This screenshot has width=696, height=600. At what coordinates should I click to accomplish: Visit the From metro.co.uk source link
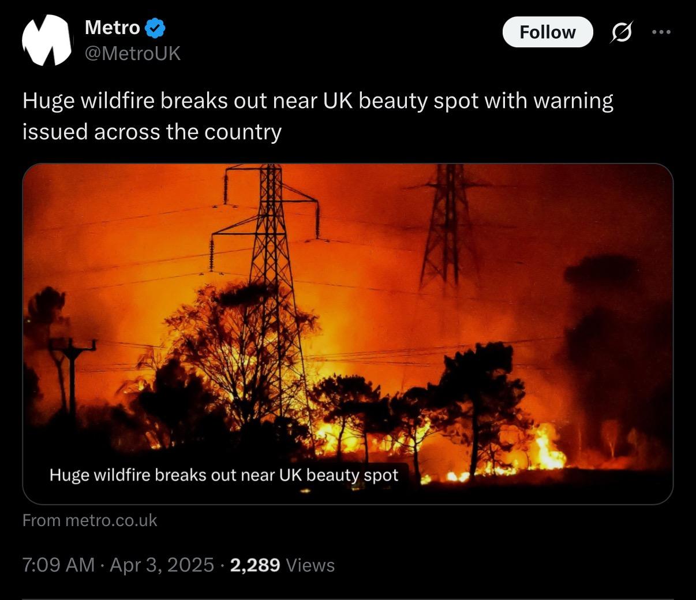pyautogui.click(x=89, y=520)
